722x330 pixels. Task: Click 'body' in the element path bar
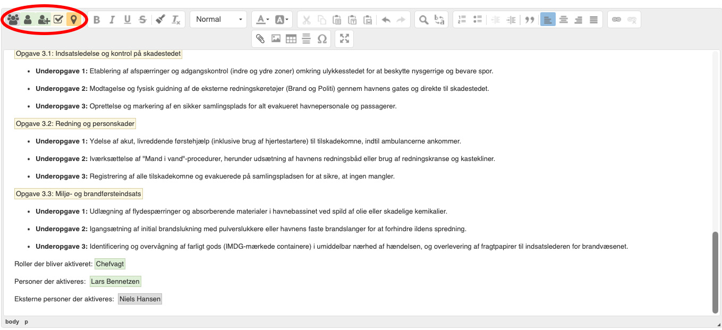pos(12,322)
